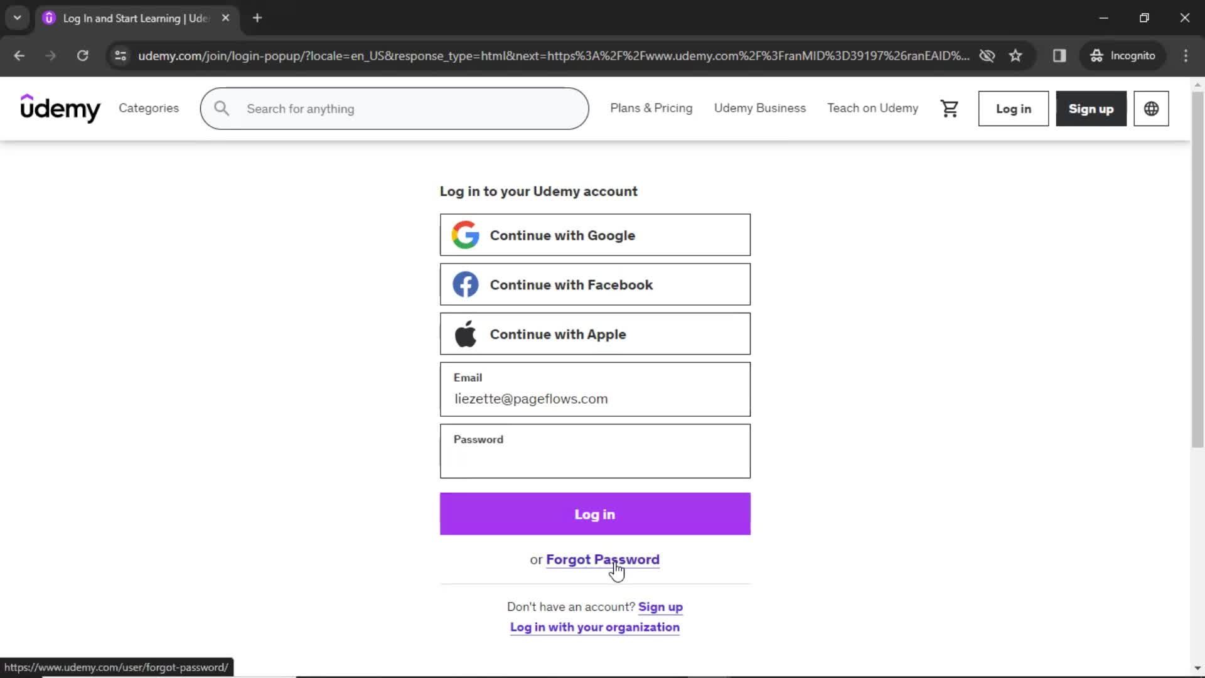Click the Forgot Password link
The width and height of the screenshot is (1205, 678).
click(x=602, y=559)
